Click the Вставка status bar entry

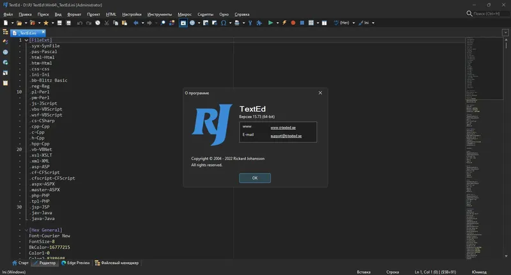(x=363, y=272)
